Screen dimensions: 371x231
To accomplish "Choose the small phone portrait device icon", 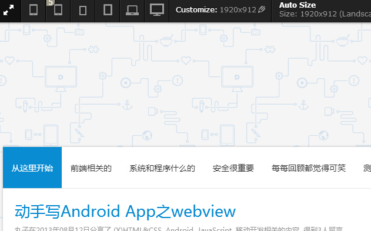I will point(82,11).
